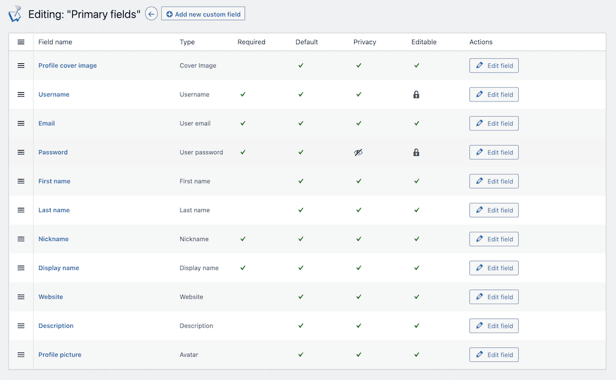Open the Description field link
616x380 pixels.
click(x=56, y=326)
